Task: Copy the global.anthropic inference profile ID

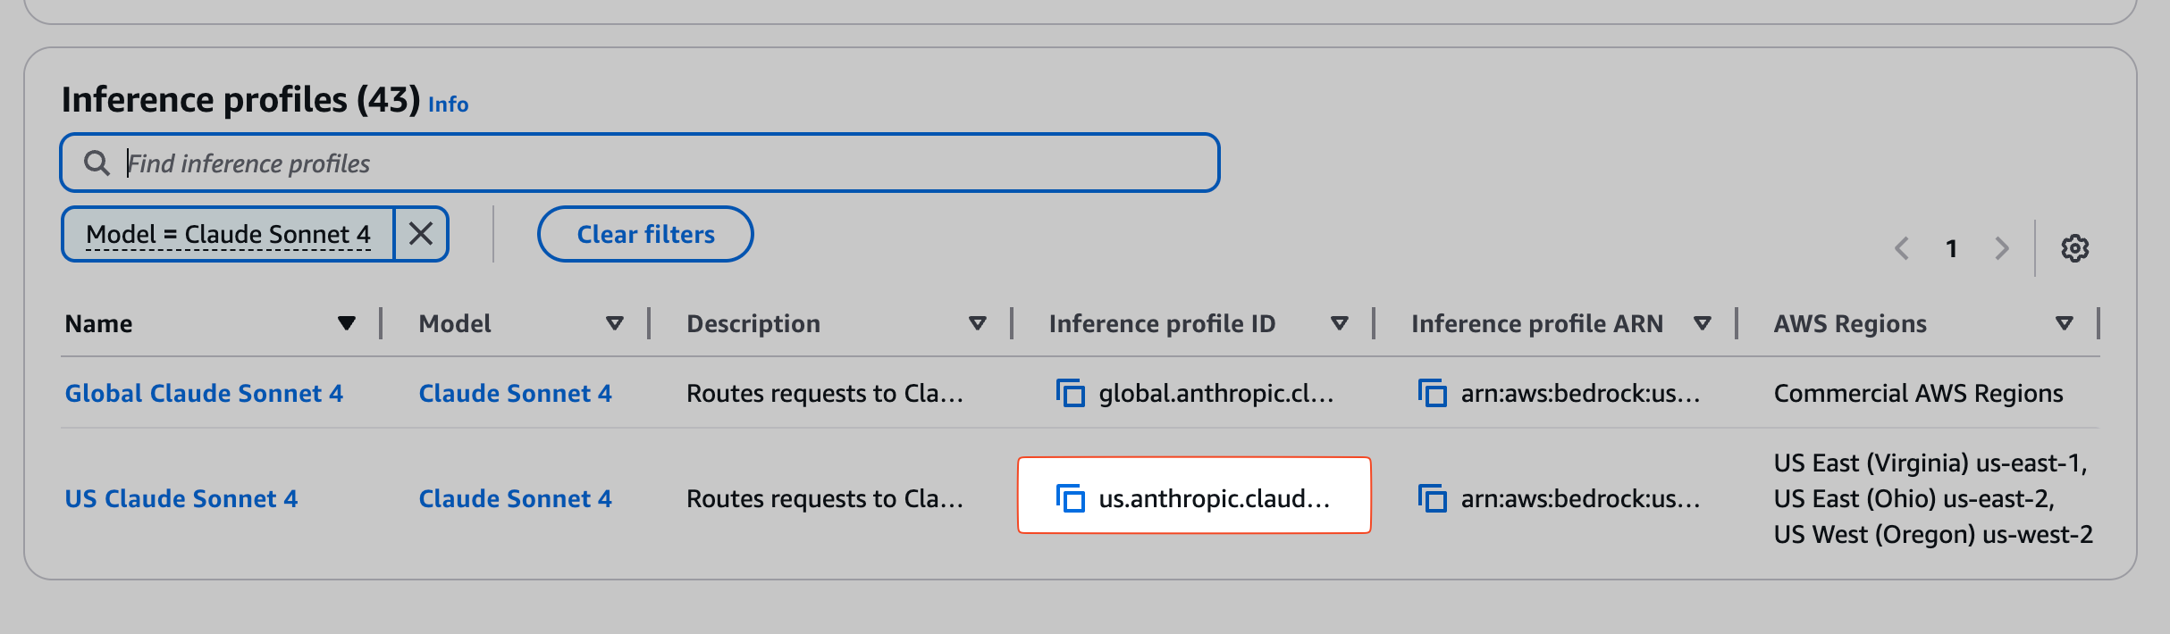Action: point(1071,394)
